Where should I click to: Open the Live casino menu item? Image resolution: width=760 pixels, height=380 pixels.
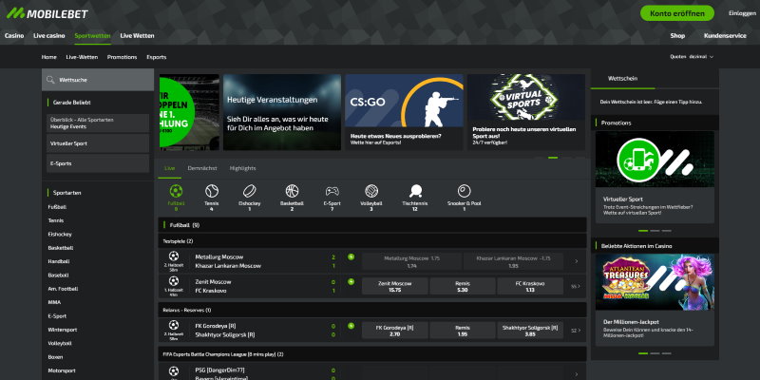coord(49,36)
